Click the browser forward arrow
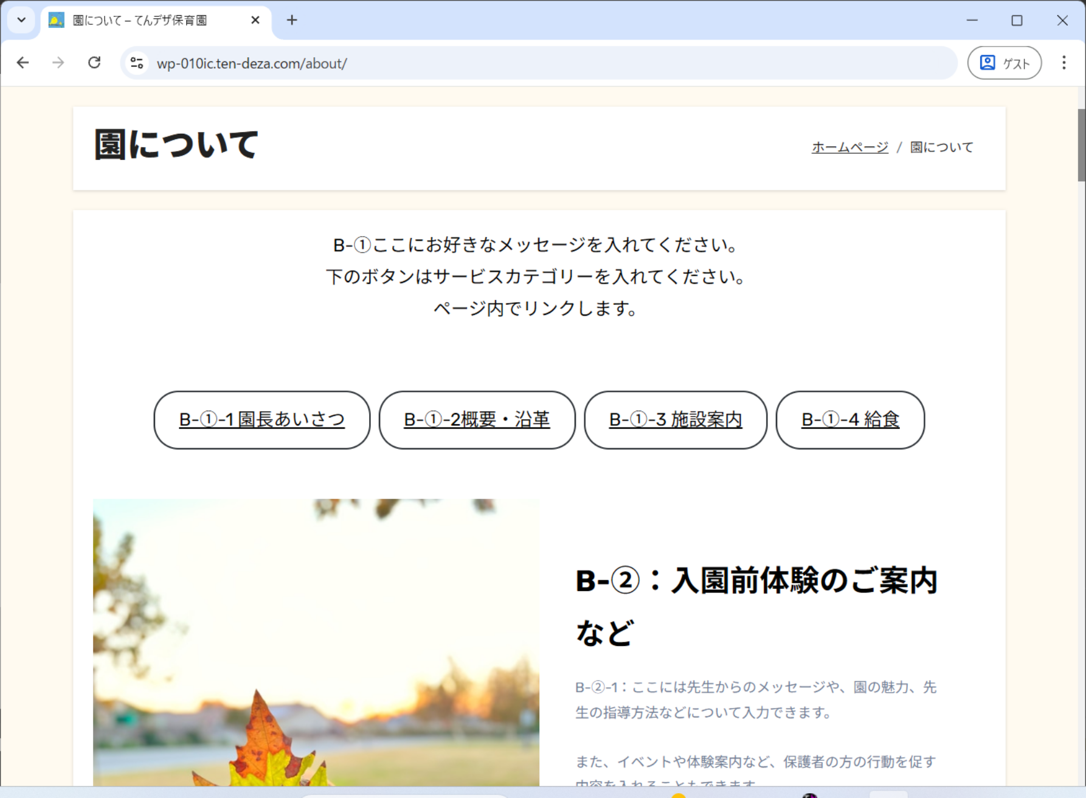Image resolution: width=1086 pixels, height=798 pixels. [58, 63]
